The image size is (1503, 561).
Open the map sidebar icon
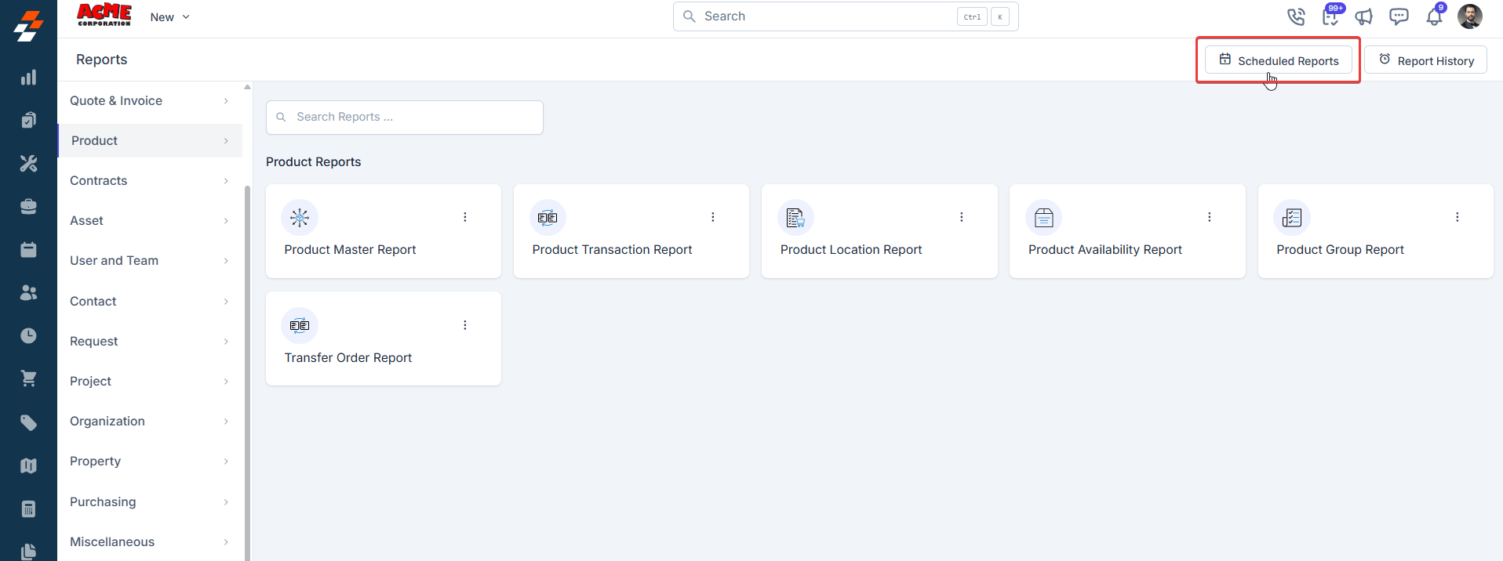pyautogui.click(x=28, y=465)
